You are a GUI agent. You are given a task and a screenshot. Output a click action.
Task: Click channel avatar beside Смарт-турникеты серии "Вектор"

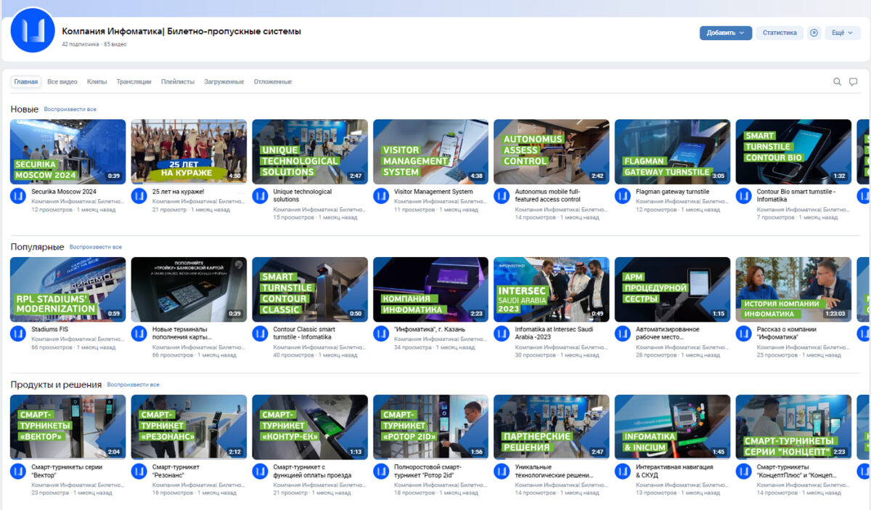(18, 471)
